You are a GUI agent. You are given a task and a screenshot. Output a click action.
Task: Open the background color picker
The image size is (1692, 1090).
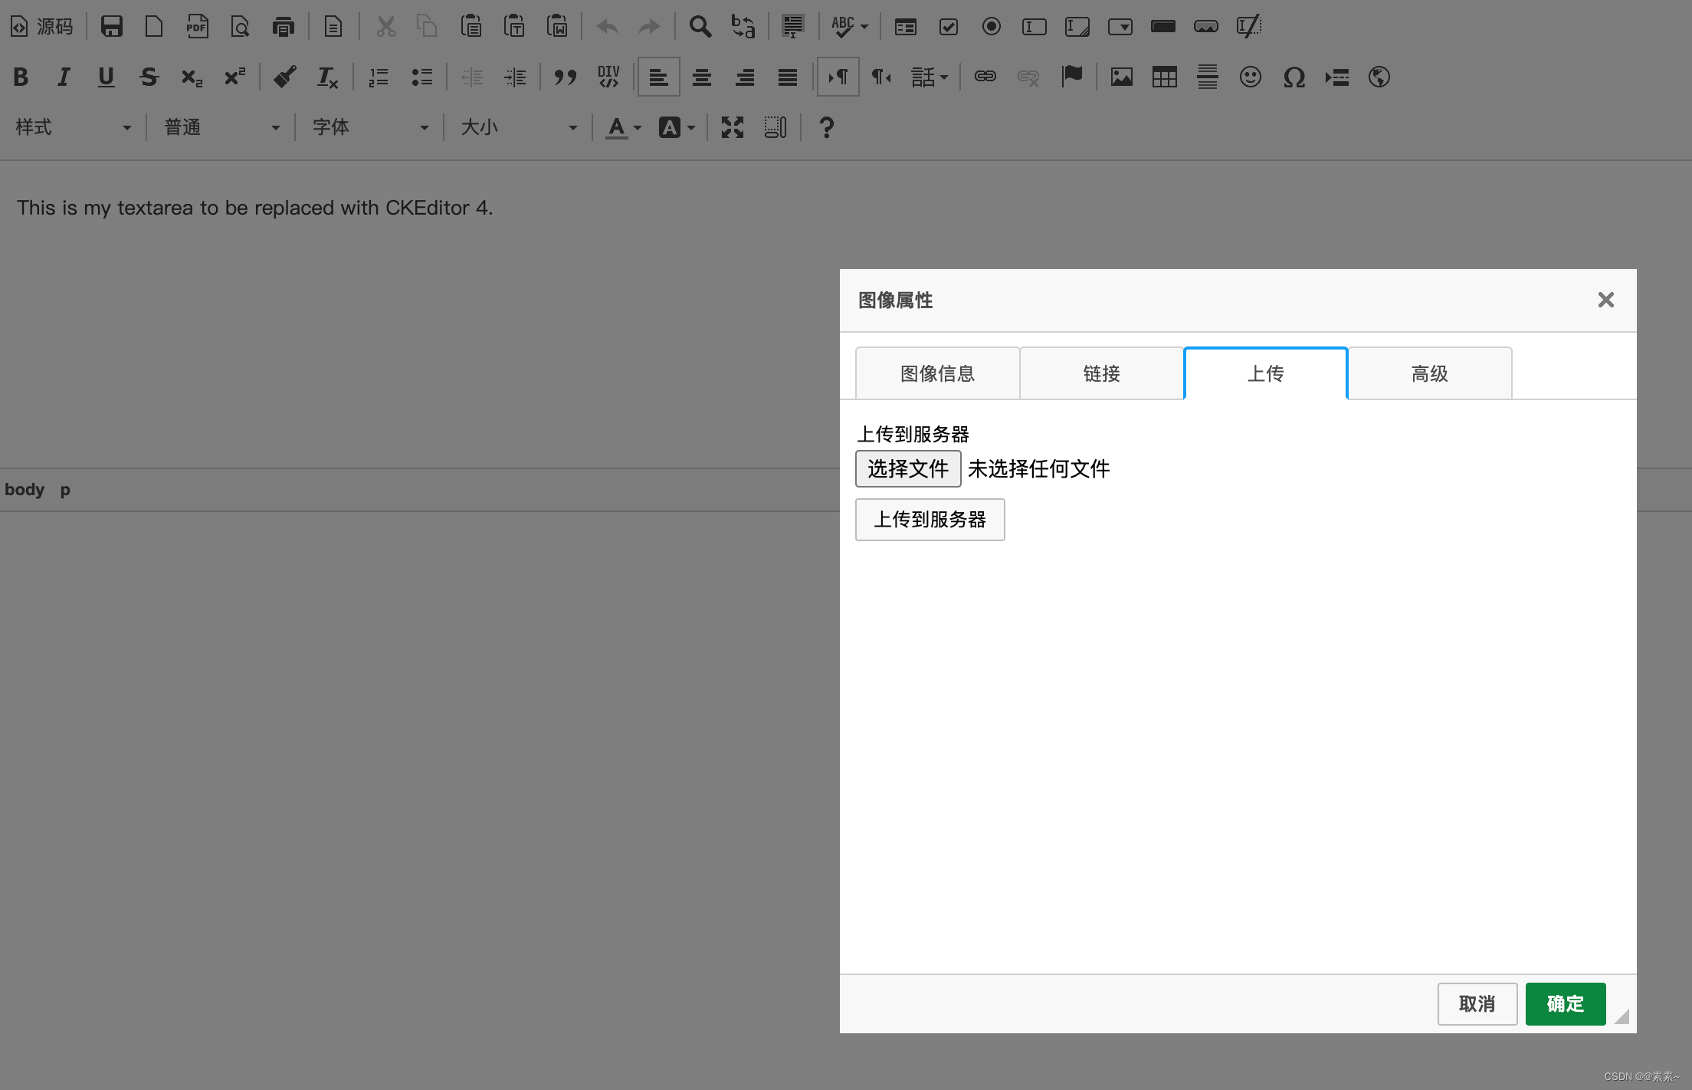(677, 127)
